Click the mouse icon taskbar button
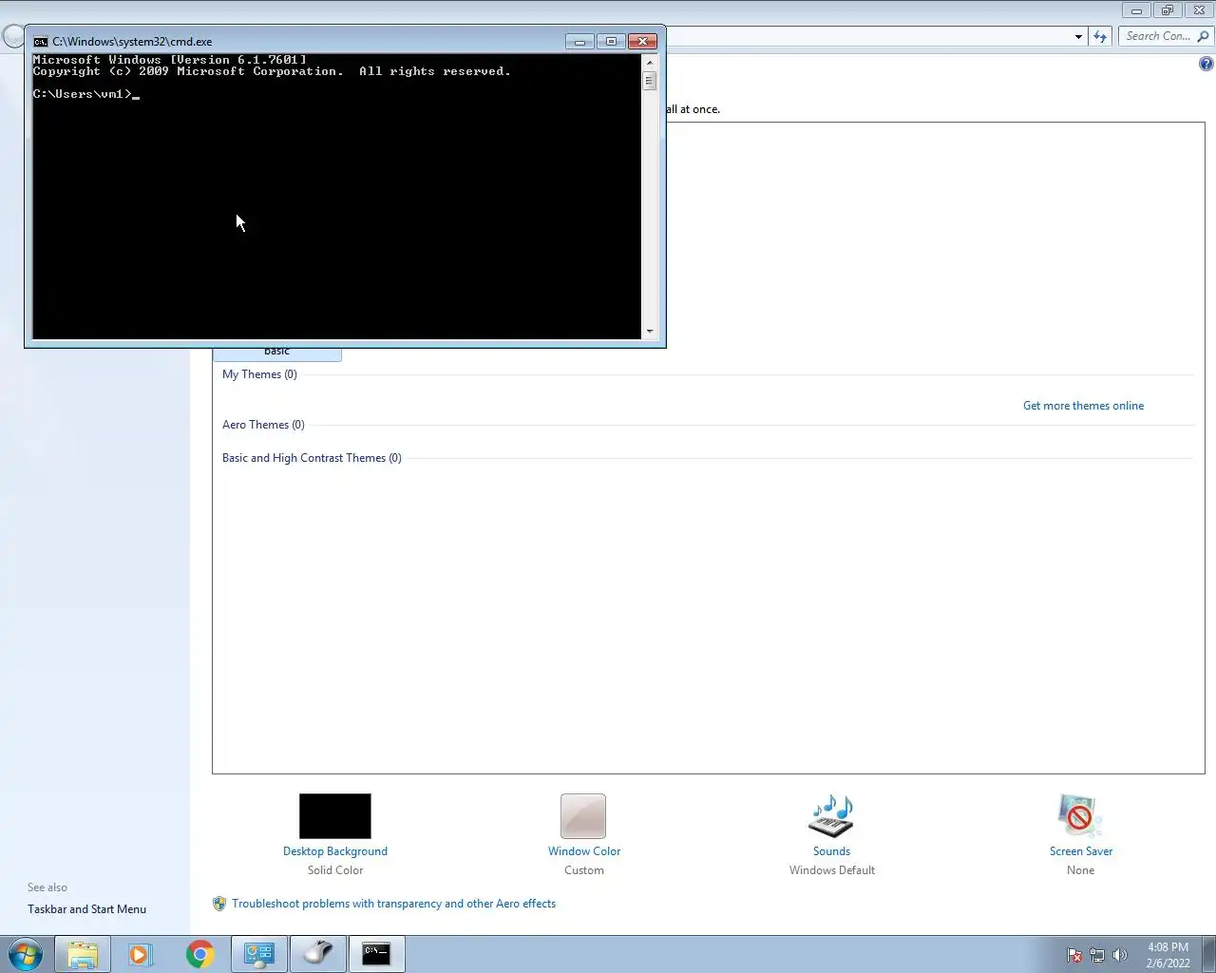 click(x=318, y=954)
